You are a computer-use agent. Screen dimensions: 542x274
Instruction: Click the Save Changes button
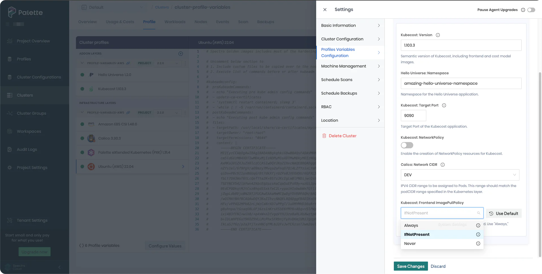click(410, 266)
